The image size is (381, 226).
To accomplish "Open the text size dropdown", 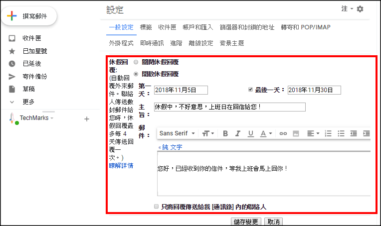I will point(208,133).
